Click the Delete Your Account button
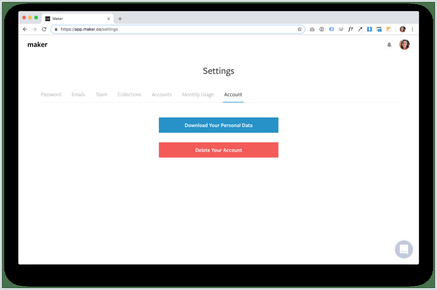The height and width of the screenshot is (290, 437). tap(218, 150)
